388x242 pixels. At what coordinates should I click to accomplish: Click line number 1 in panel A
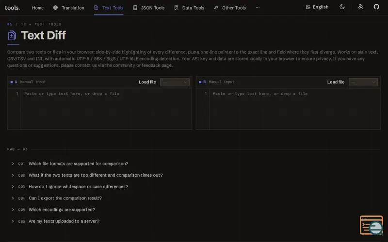17,93
